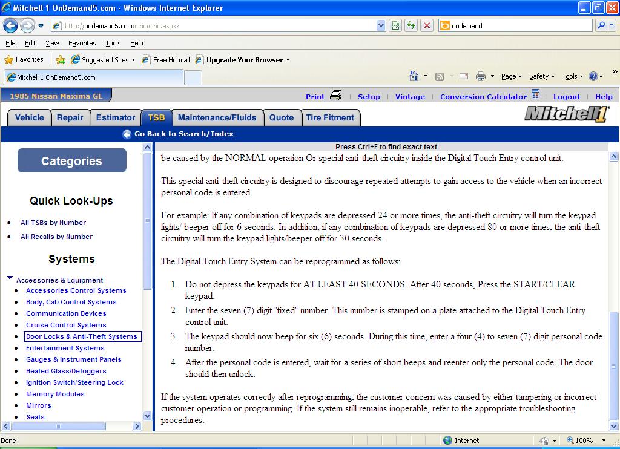
Task: Click article pane scroll up arrow
Action: point(614,157)
